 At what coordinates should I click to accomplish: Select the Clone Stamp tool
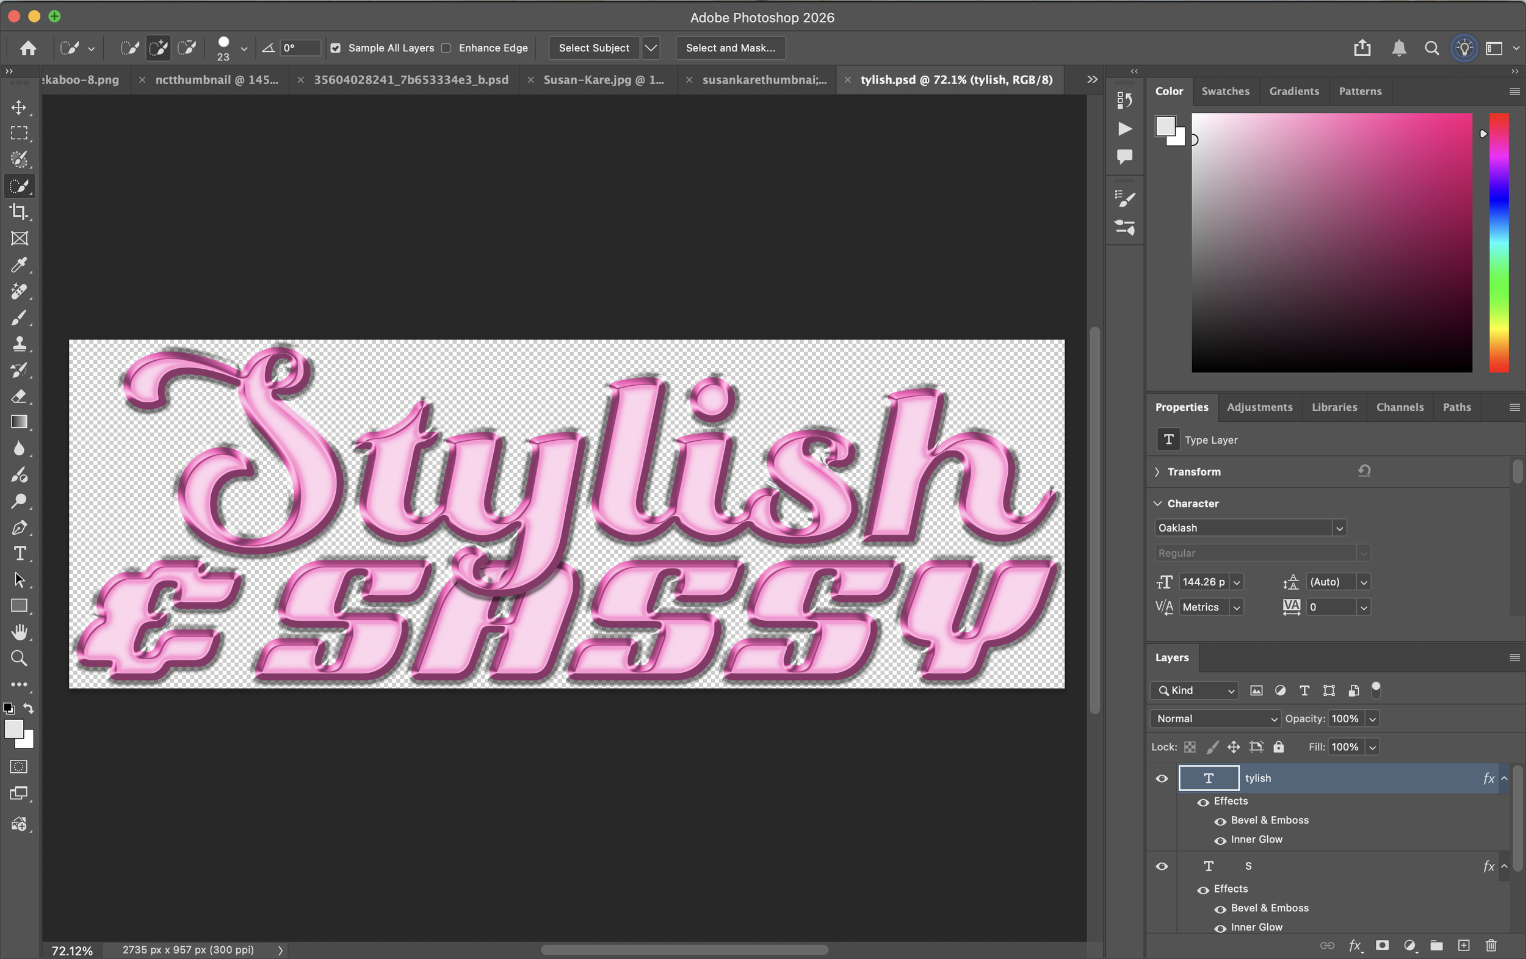(x=19, y=344)
